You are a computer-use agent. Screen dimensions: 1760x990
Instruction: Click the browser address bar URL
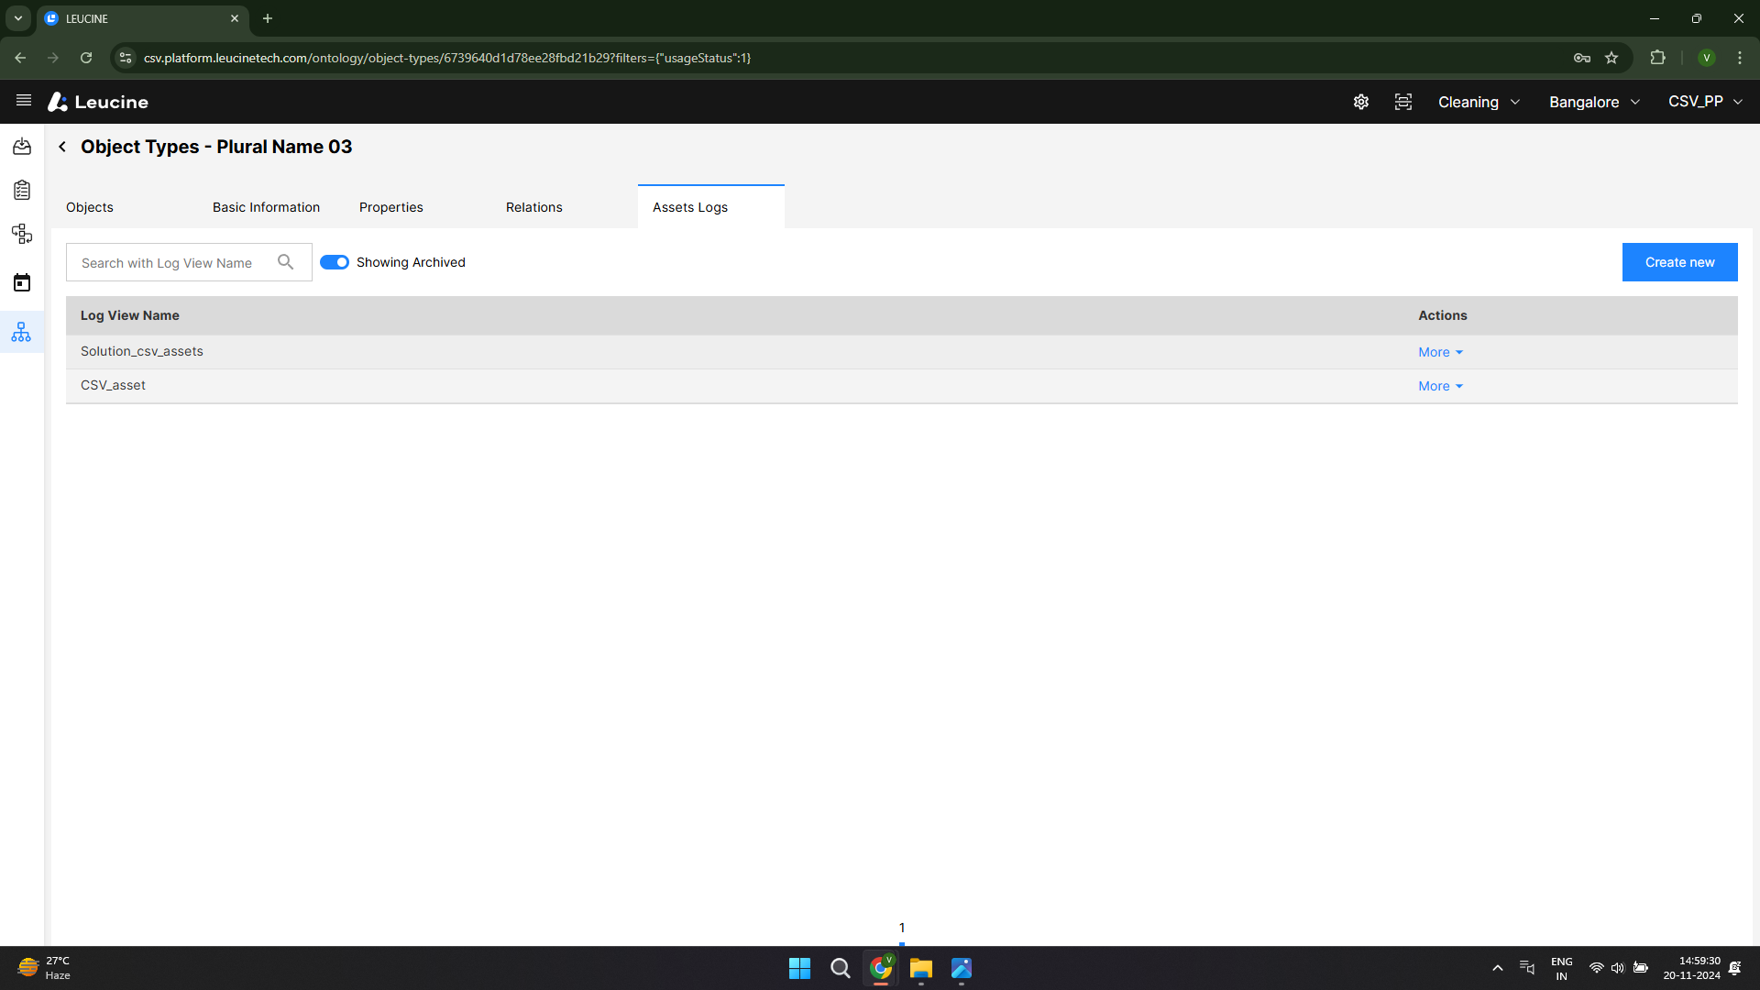click(447, 58)
